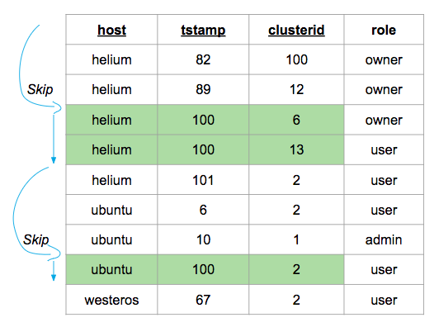
Task: Select the green cell with clusterid 13
Action: pyautogui.click(x=296, y=149)
